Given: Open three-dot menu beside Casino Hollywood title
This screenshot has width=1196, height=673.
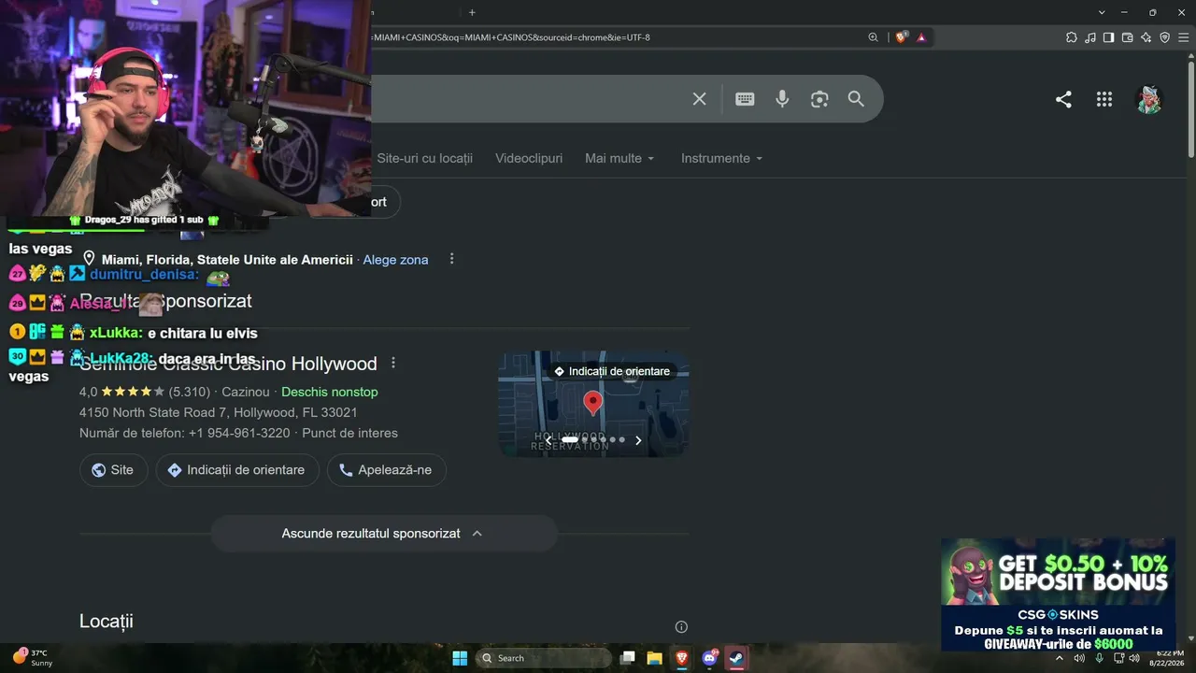Looking at the screenshot, I should coord(393,363).
